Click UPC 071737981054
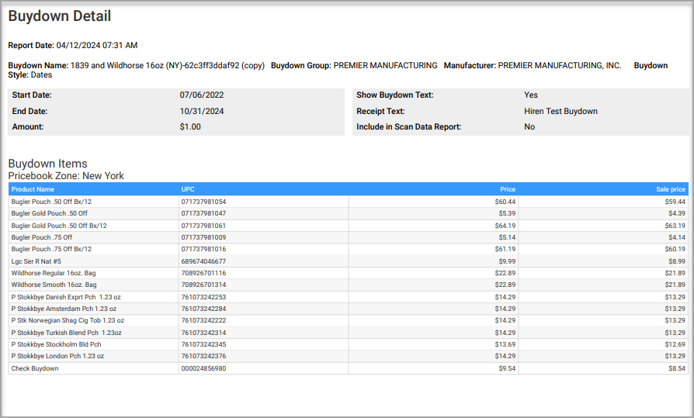694x418 pixels. point(203,202)
